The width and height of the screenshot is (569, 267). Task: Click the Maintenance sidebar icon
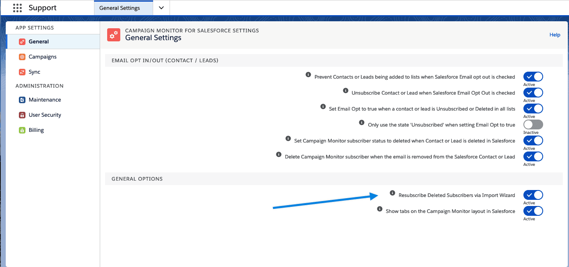22,100
